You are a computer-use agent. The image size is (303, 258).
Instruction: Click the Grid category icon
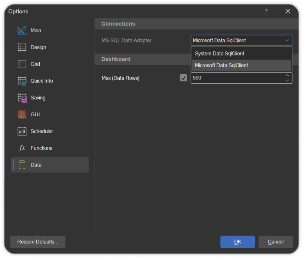coord(22,64)
